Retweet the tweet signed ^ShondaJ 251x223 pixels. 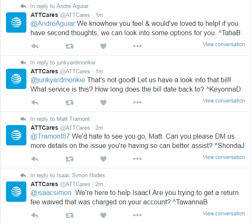pos(69,159)
